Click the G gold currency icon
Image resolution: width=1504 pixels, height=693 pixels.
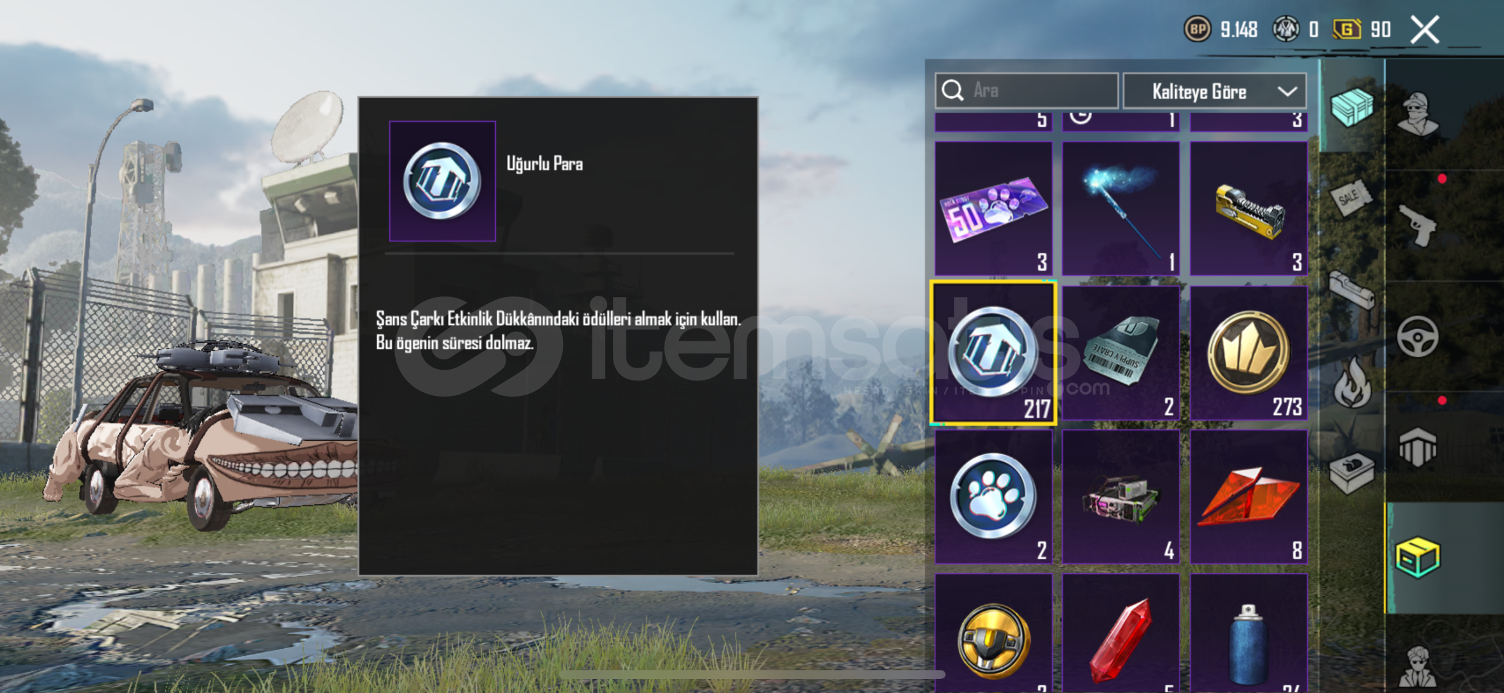1347,30
